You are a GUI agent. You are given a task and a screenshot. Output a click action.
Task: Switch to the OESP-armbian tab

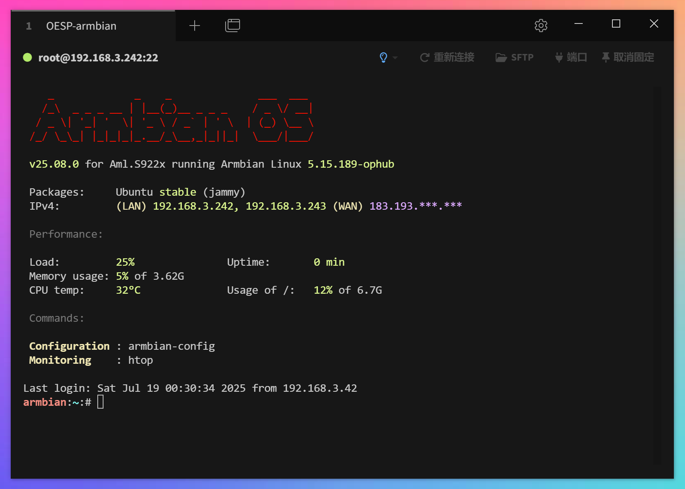point(81,26)
